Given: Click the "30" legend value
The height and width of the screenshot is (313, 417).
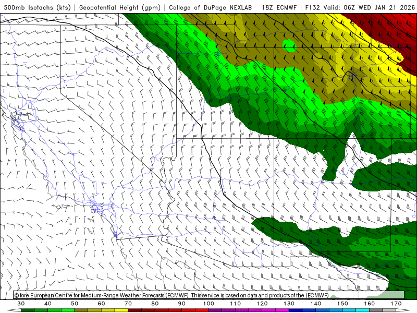Looking at the screenshot, I should [x=21, y=304].
